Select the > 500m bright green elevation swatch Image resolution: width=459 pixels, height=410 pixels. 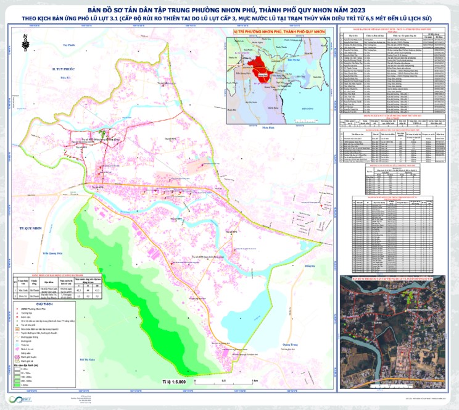[x=17, y=385]
